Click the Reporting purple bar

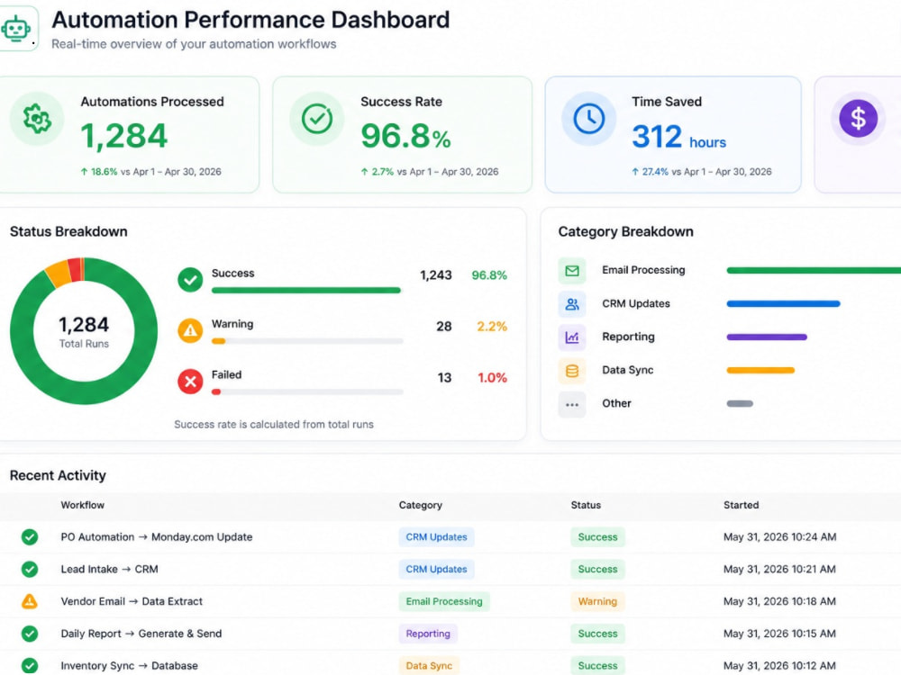coord(767,337)
